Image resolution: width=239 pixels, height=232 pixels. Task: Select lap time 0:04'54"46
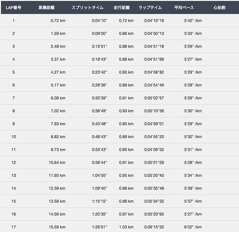(x=154, y=85)
